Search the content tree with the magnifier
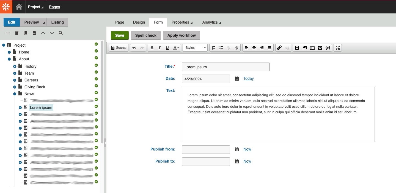Image resolution: width=396 pixels, height=193 pixels. 61,33
